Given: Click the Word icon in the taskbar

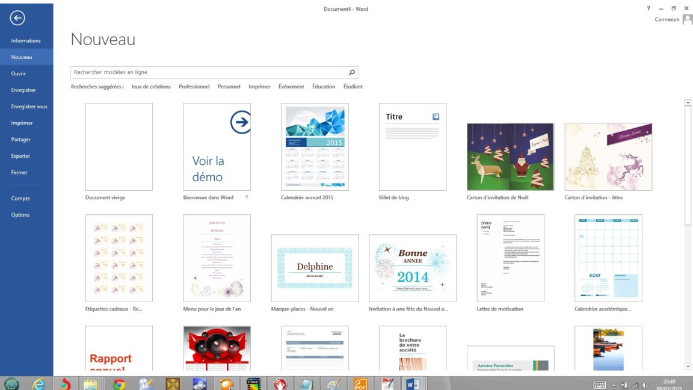Looking at the screenshot, I should (413, 384).
